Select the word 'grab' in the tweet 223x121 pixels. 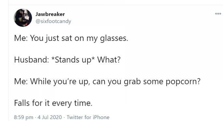pyautogui.click(x=132, y=82)
